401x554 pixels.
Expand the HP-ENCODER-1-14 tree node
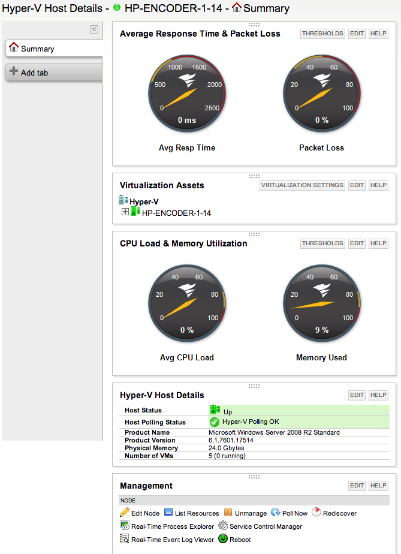[125, 212]
